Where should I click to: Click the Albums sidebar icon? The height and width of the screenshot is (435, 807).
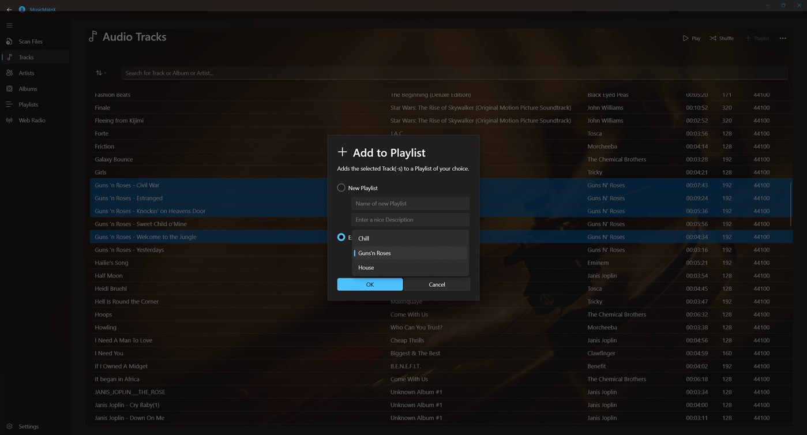pos(9,89)
